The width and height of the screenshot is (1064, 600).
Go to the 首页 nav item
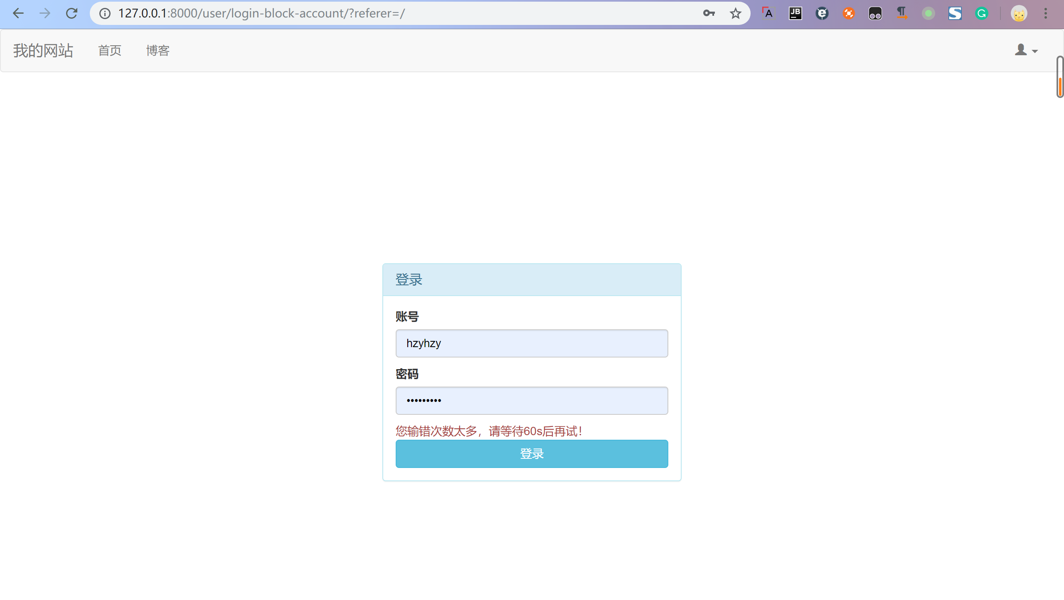[110, 50]
